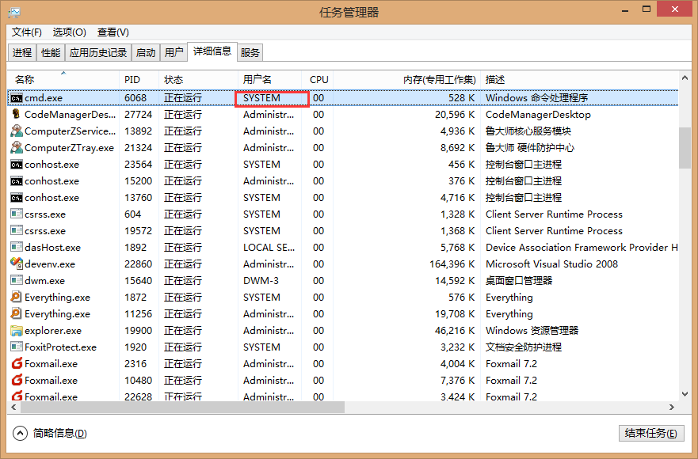698x459 pixels.
Task: Click the devenv.exe Visual Studio icon
Action: point(17,264)
